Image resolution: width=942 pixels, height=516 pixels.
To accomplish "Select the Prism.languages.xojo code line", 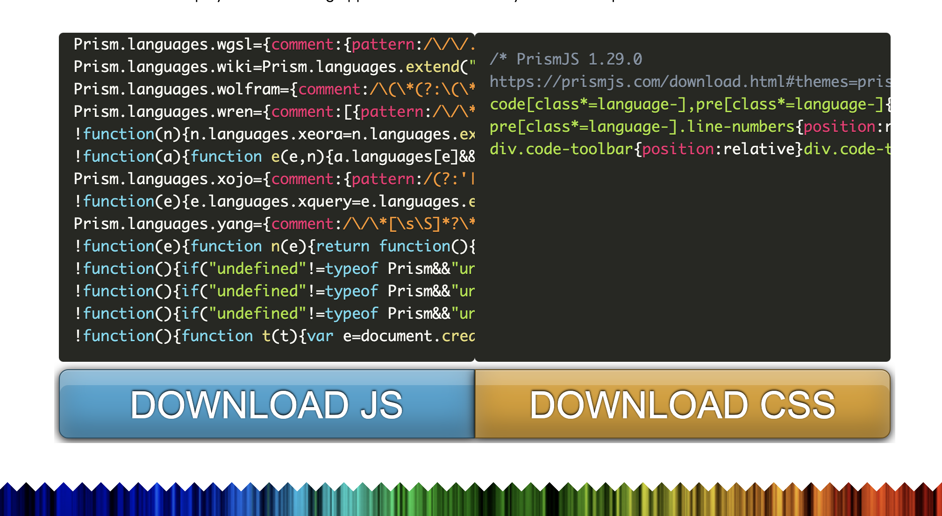I will (x=274, y=179).
